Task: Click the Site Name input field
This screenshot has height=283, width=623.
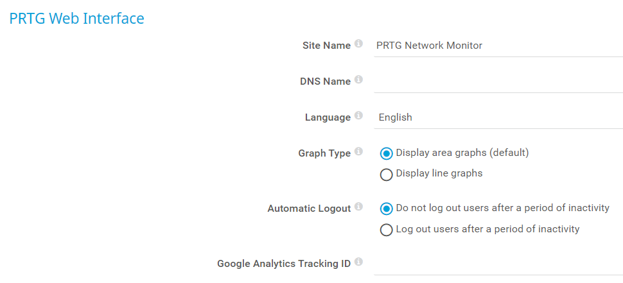Action: click(x=498, y=46)
